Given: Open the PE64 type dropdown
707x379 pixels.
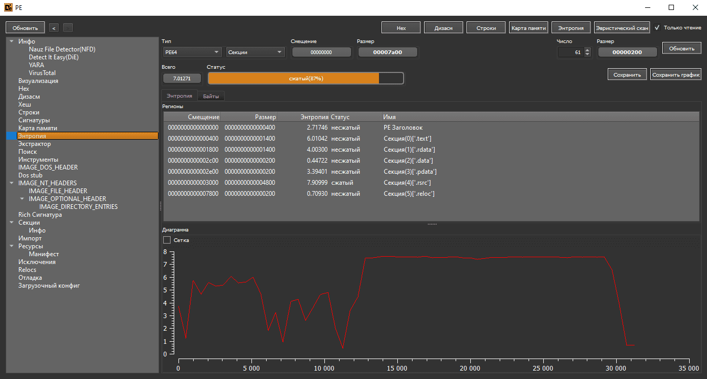Looking at the screenshot, I should (192, 52).
